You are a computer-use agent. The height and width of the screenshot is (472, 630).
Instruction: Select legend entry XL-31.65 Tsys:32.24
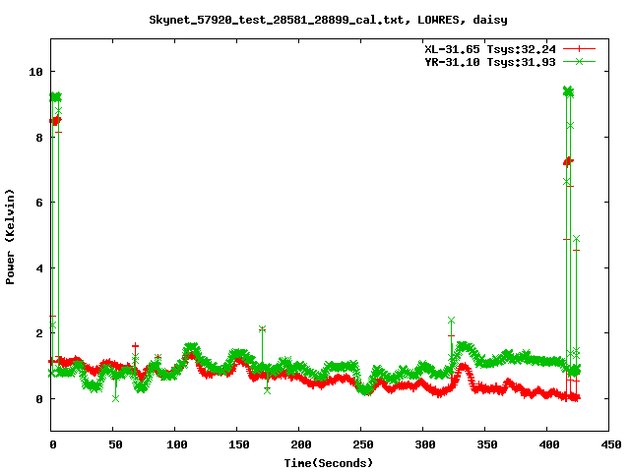tap(490, 49)
